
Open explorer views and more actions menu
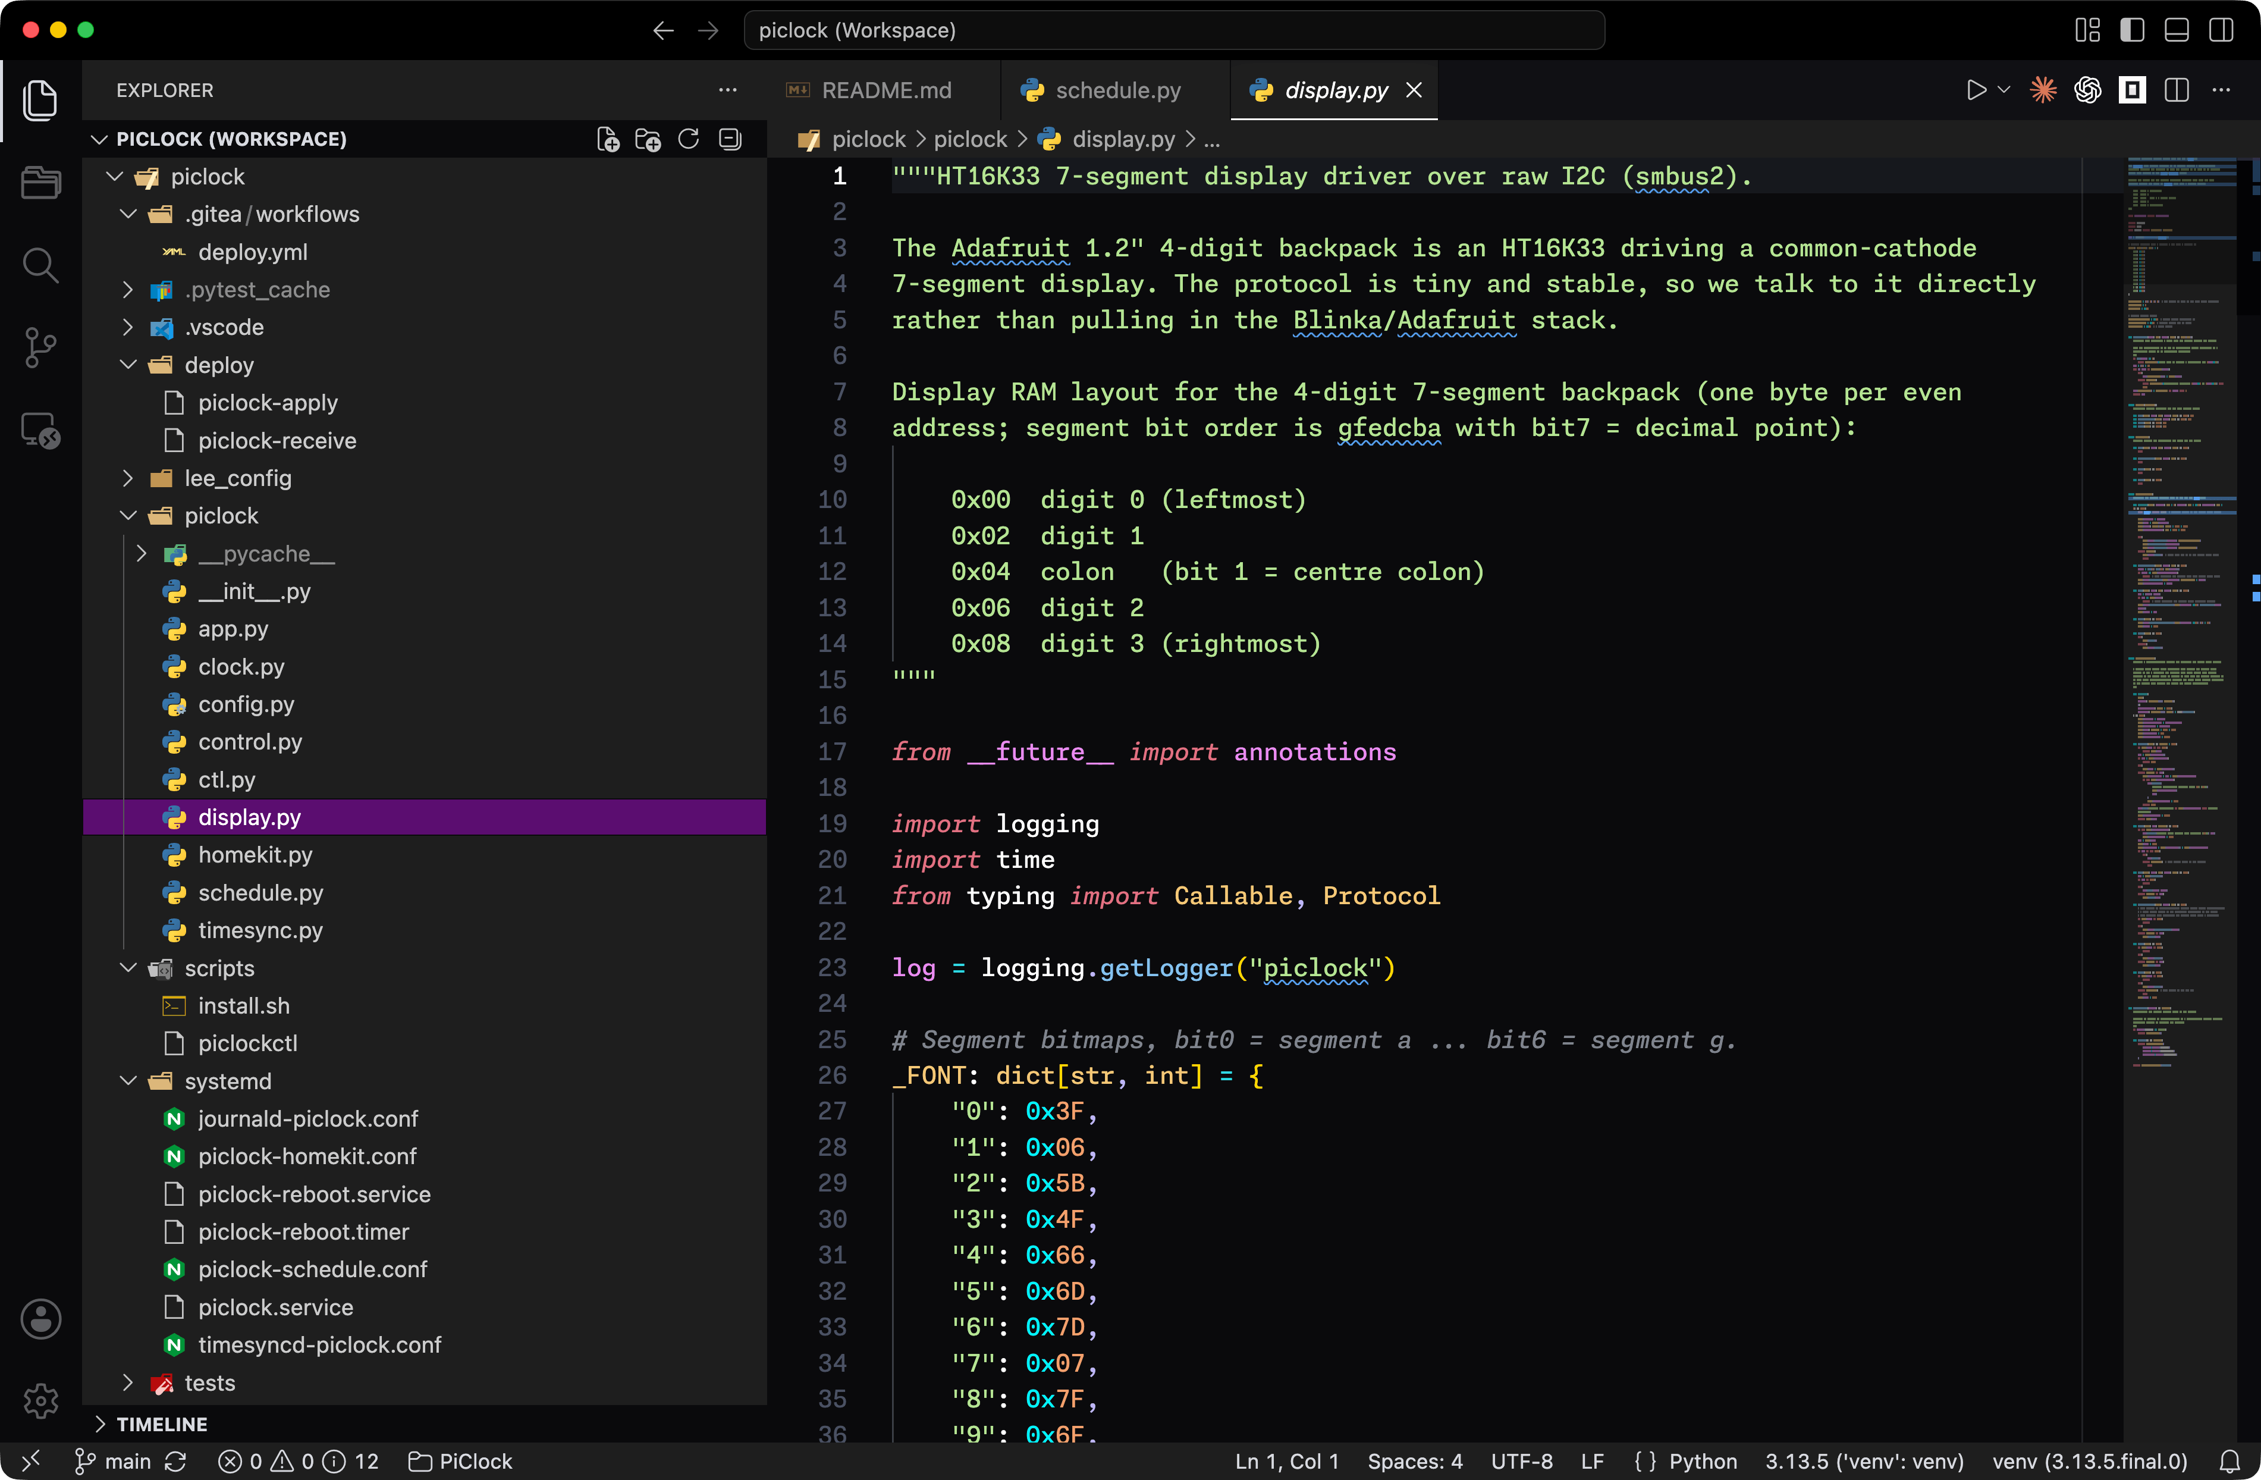[x=728, y=90]
